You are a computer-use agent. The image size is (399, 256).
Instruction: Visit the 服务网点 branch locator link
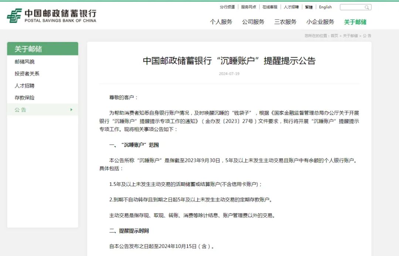[x=248, y=7]
